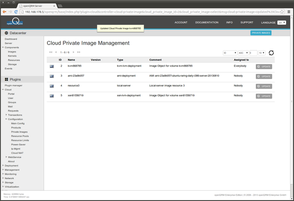Open the sort field ID dropdown
The image size is (294, 201).
click(x=230, y=53)
